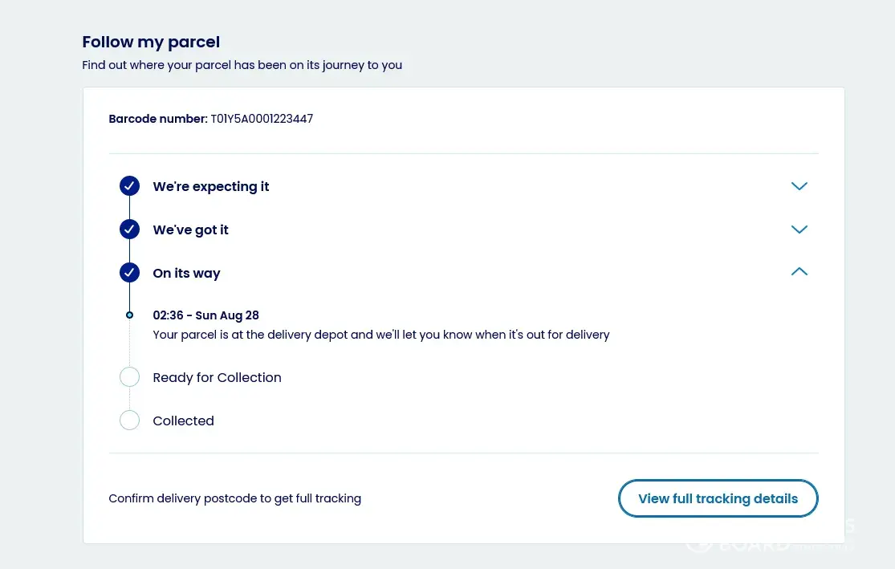Click the "Ready for Collection" step label
The height and width of the screenshot is (569, 895).
click(217, 377)
